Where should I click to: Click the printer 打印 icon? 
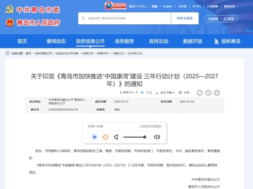[x=180, y=92]
